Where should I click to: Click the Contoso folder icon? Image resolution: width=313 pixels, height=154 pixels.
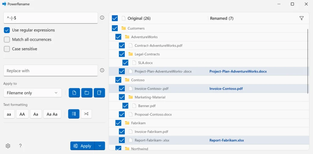pos(127,80)
